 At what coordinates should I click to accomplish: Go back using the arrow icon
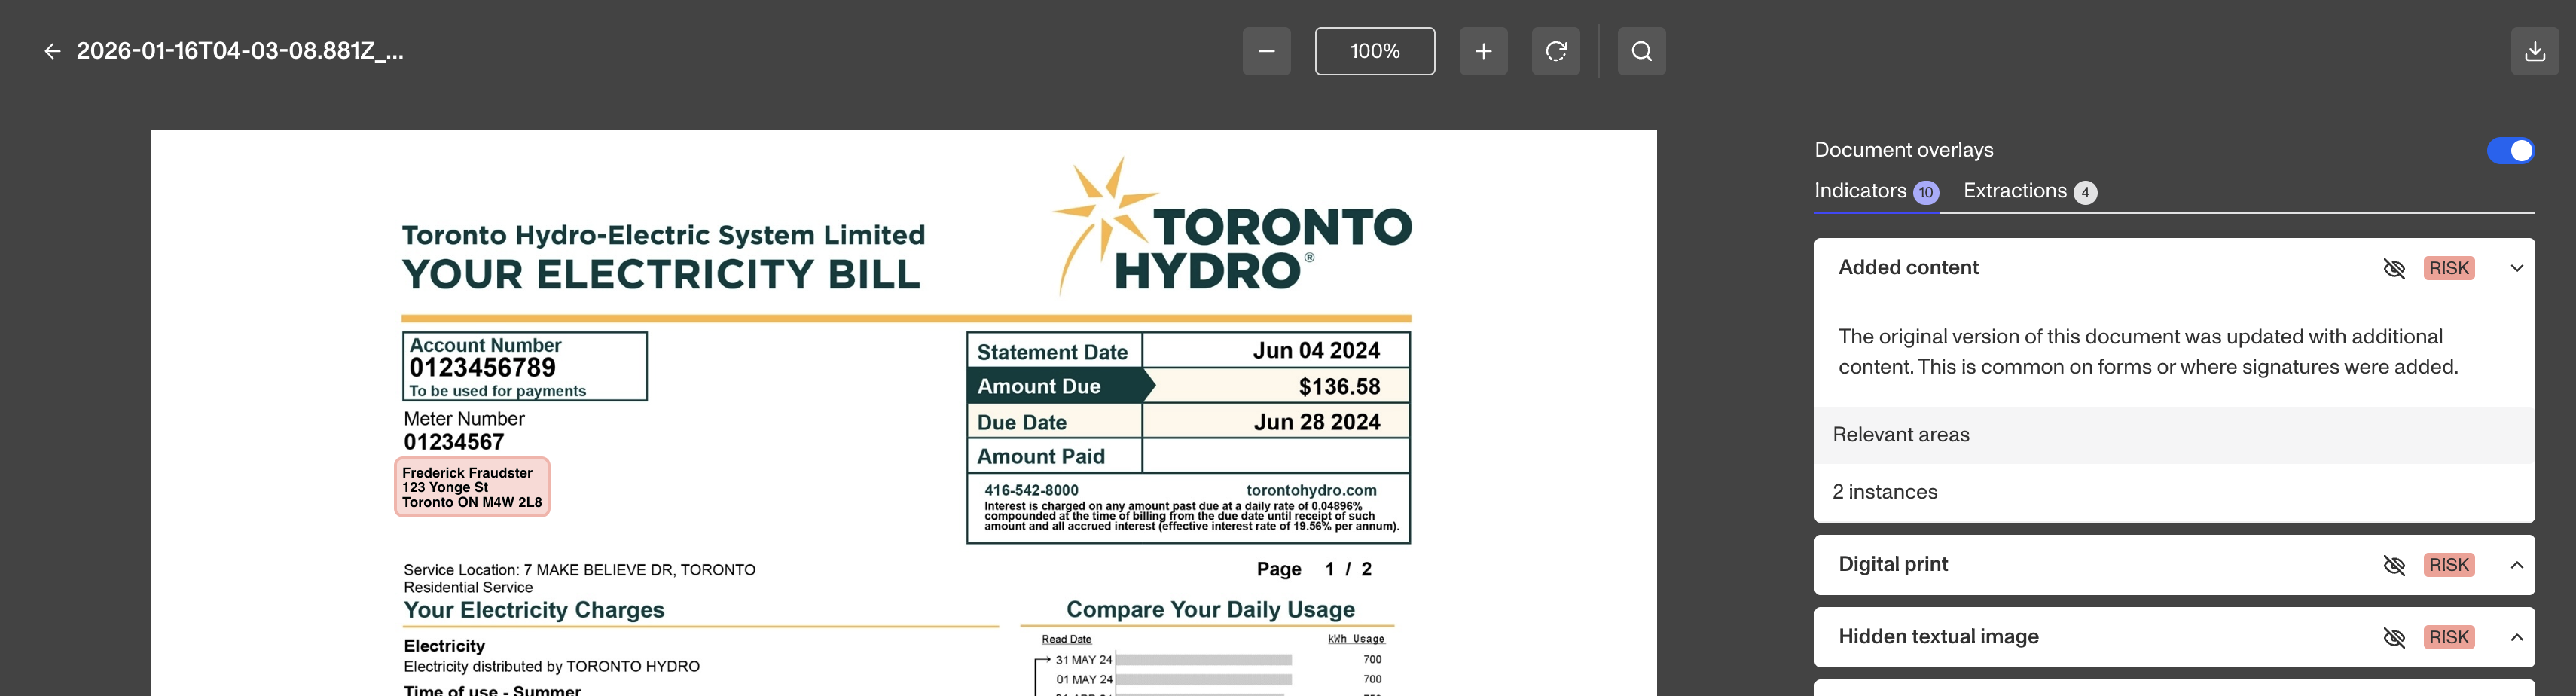point(52,51)
